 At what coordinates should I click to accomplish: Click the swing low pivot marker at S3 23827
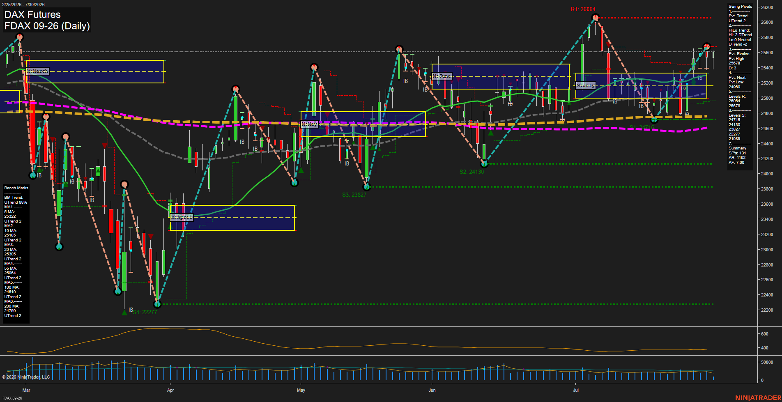367,187
